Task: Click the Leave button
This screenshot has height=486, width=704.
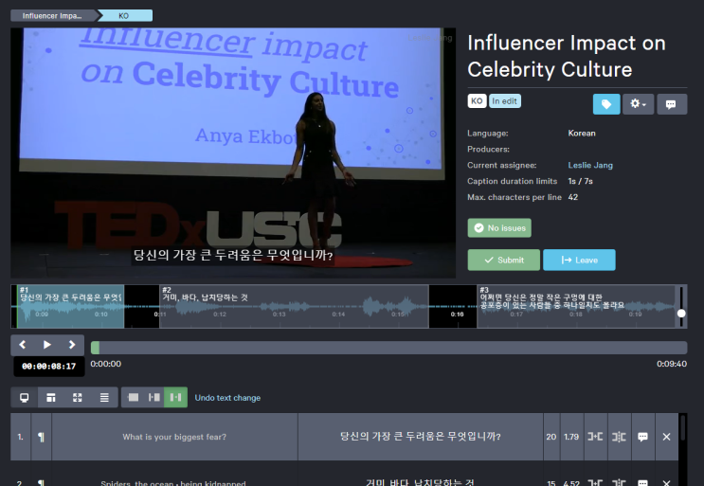Action: coord(579,260)
